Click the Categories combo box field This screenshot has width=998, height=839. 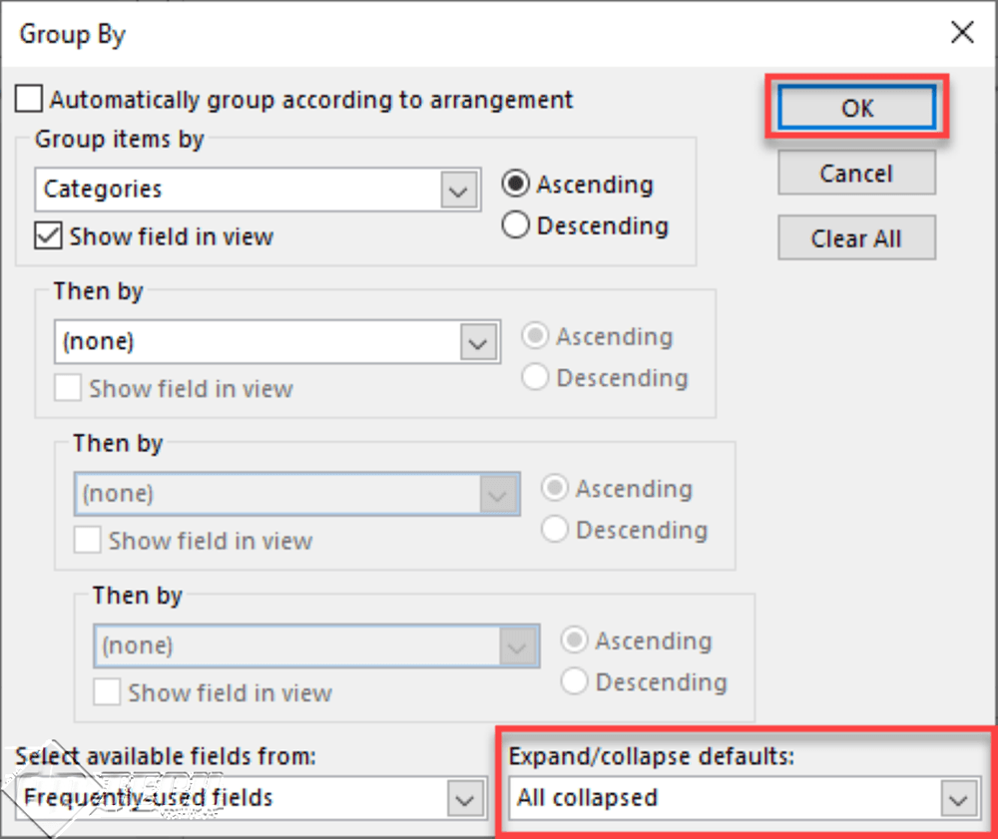pos(257,190)
